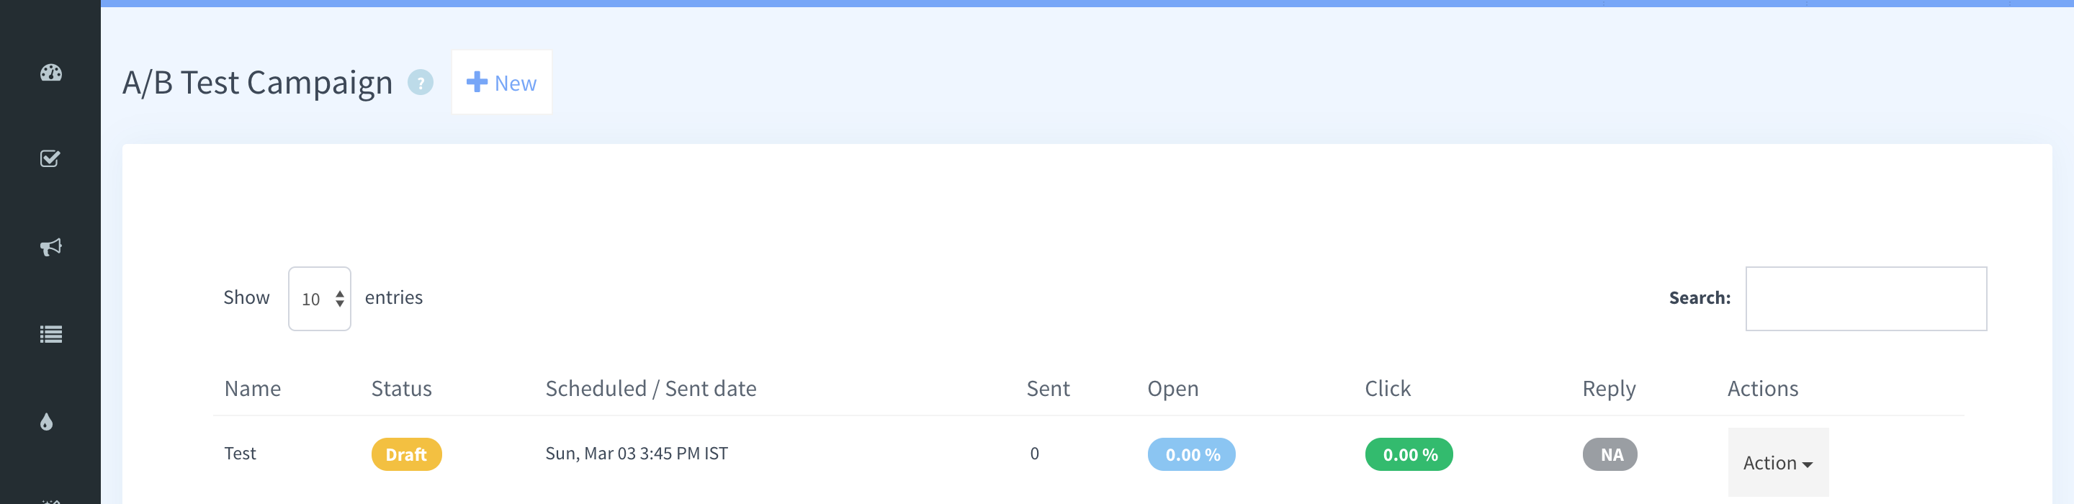Expand the show entries count dropdown

(320, 299)
